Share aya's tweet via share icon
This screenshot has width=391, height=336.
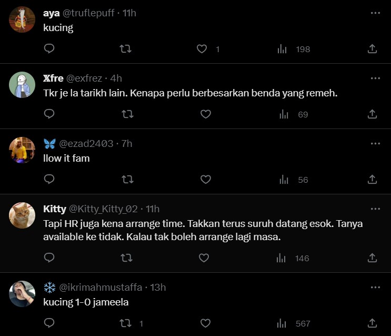click(372, 49)
